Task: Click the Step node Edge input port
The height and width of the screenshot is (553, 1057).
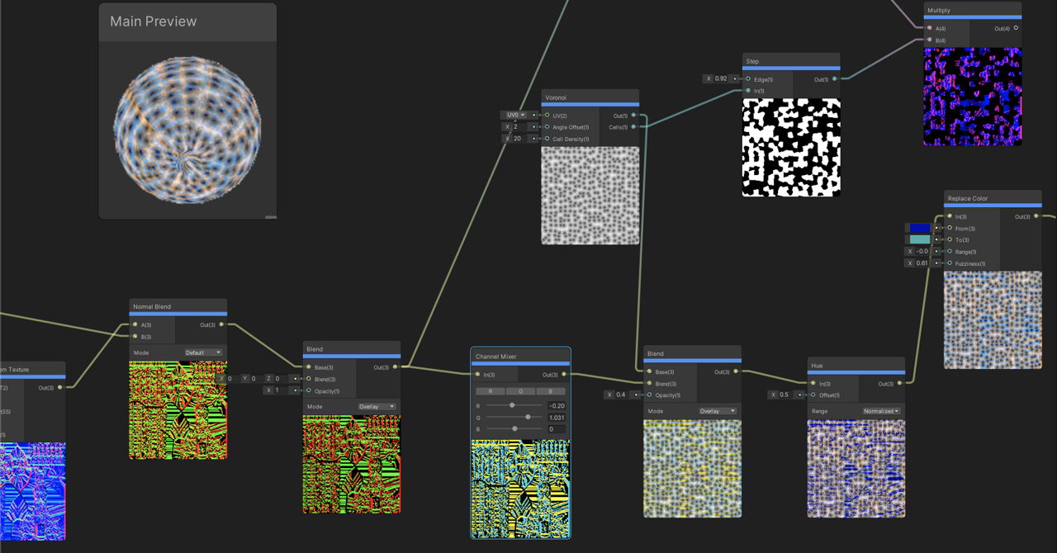Action: [748, 79]
